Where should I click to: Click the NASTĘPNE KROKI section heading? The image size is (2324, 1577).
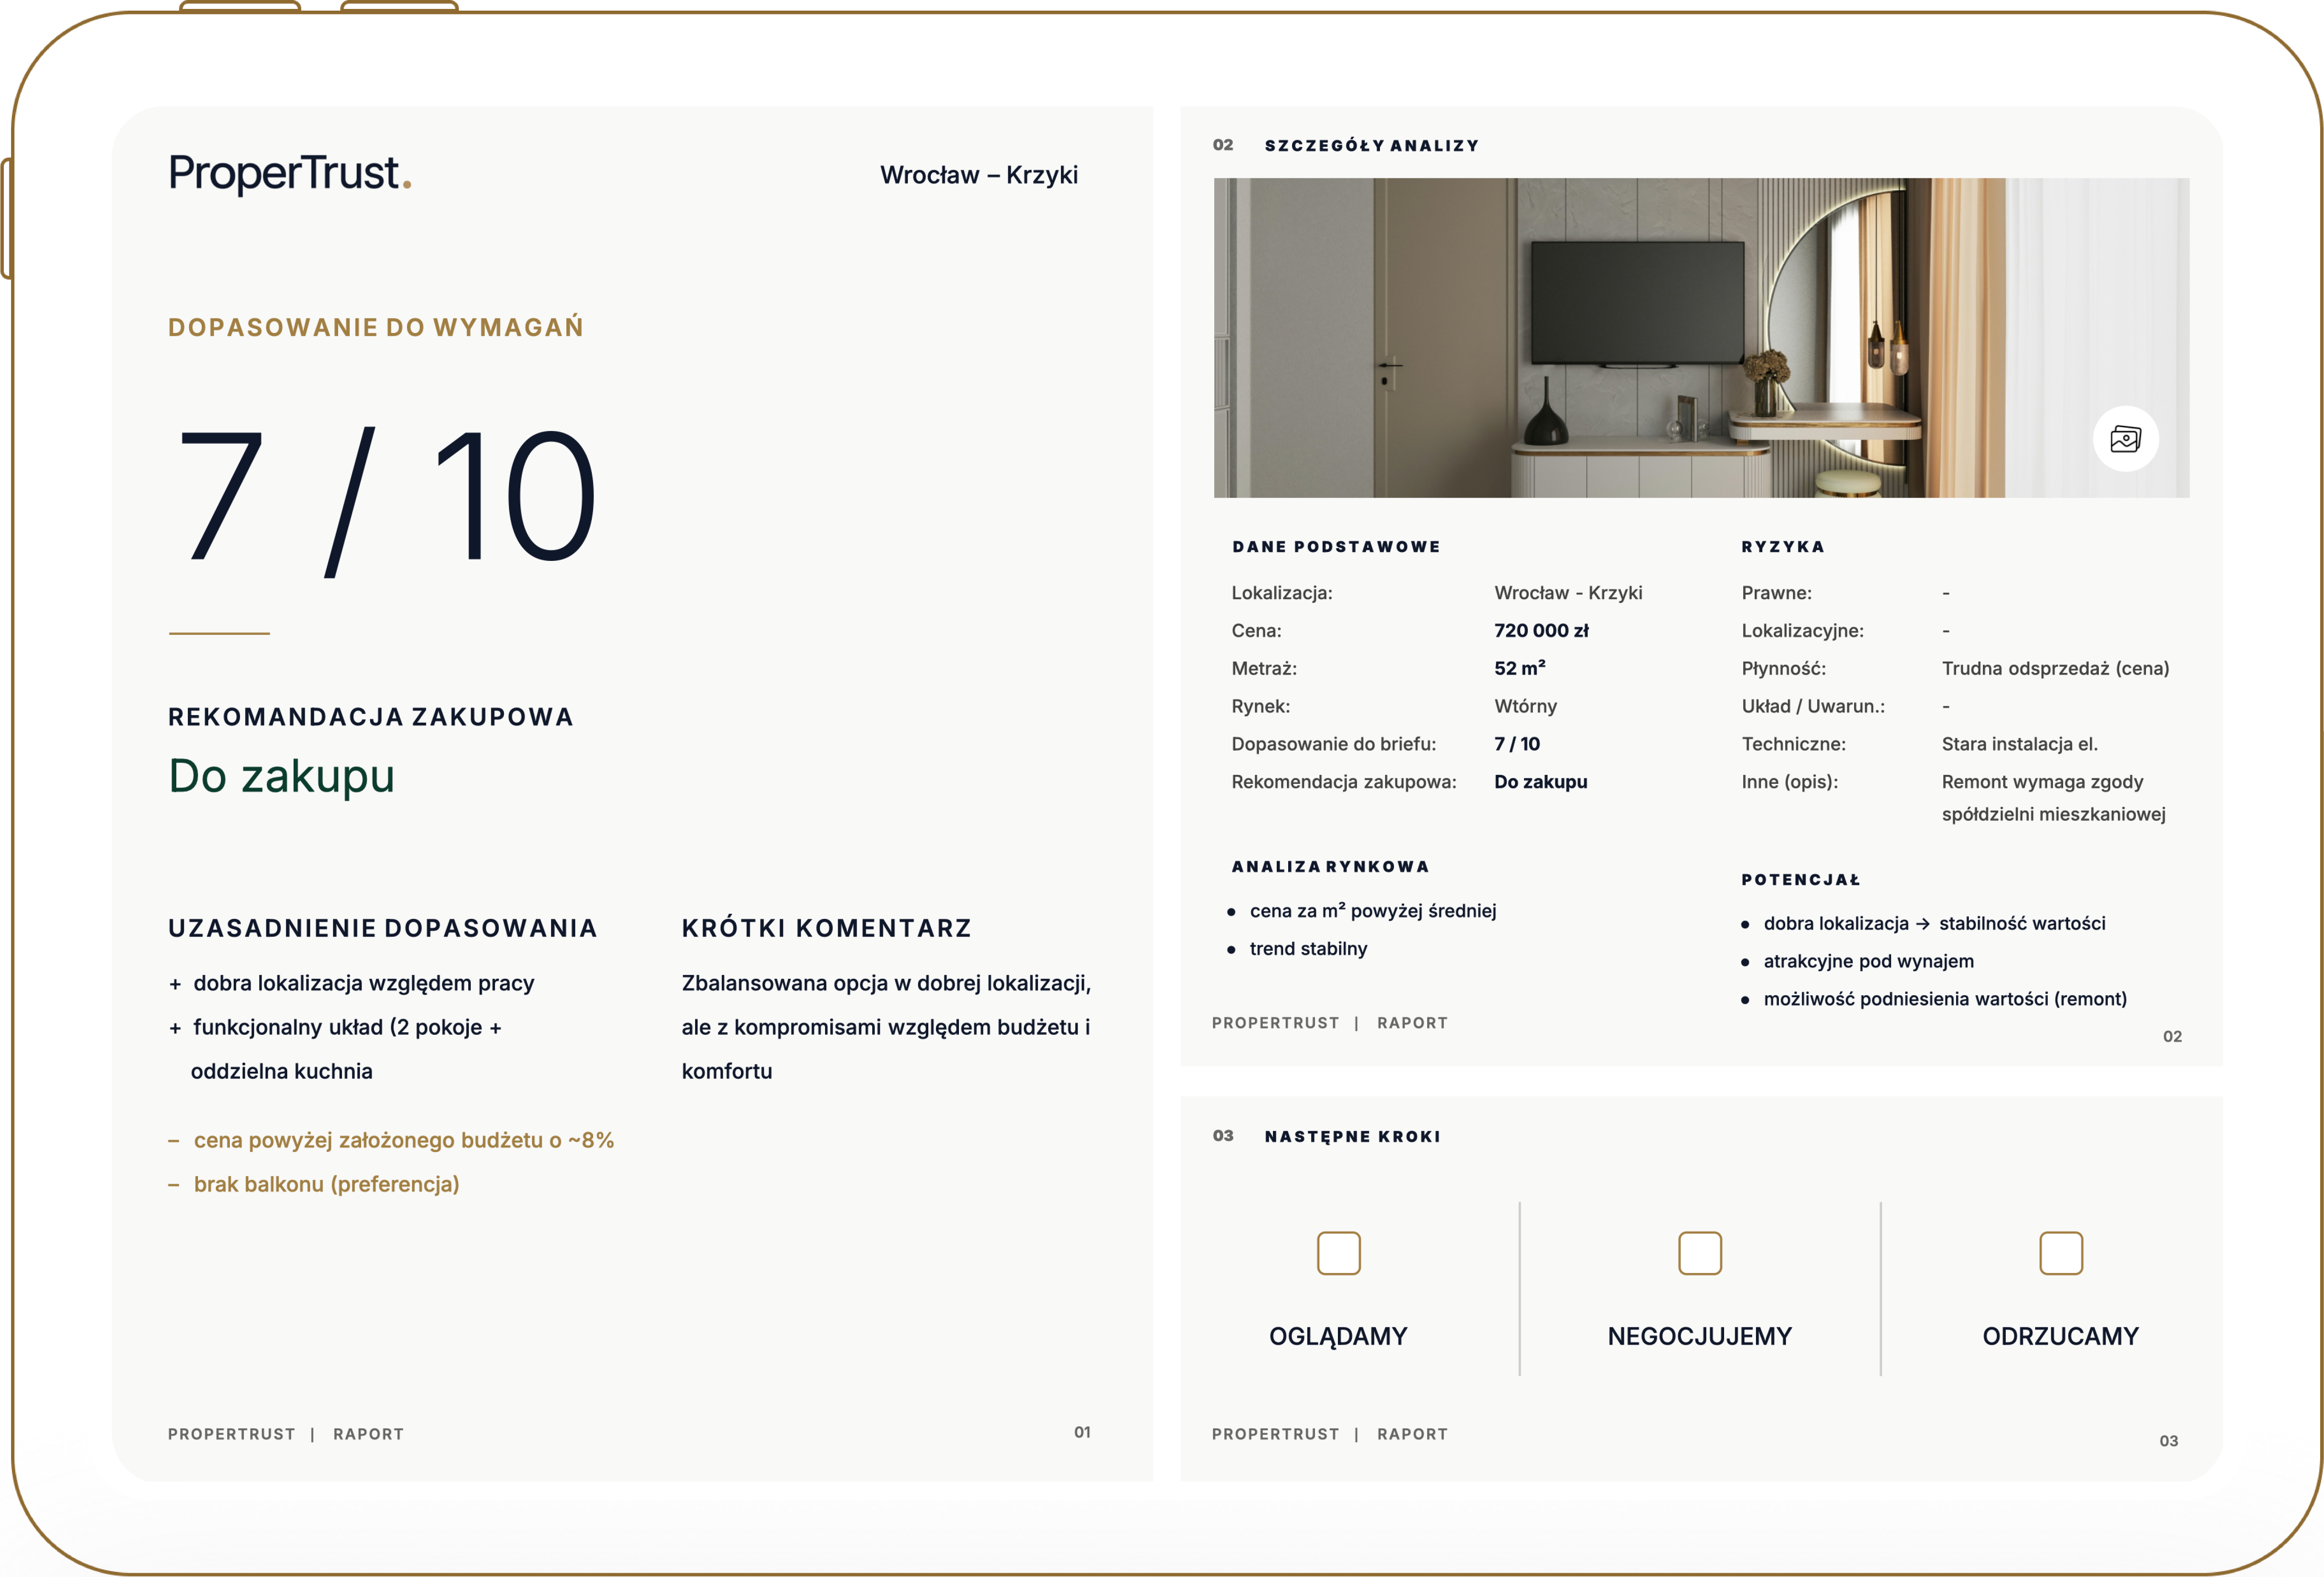click(x=1352, y=1136)
